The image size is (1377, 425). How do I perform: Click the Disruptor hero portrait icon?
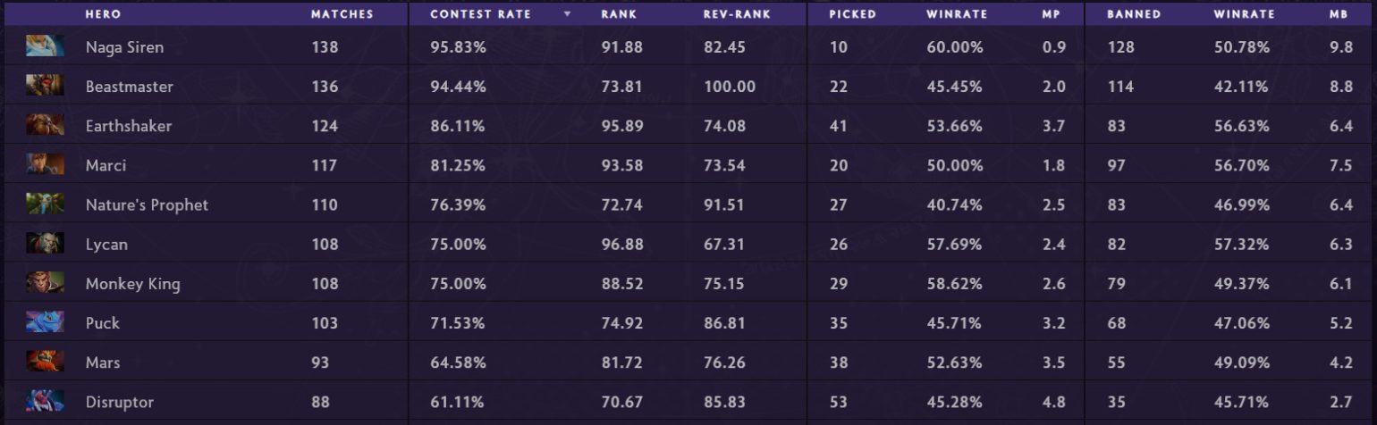pos(45,401)
